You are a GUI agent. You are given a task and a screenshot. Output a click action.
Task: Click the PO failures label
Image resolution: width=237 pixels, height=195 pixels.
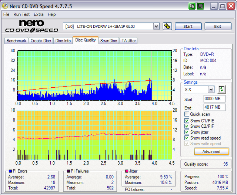[135, 189]
